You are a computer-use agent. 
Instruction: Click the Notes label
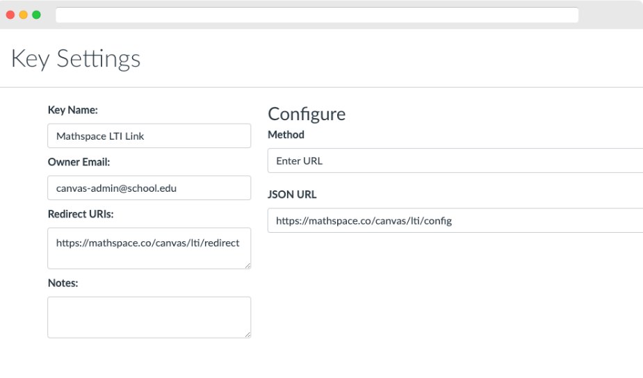click(63, 283)
